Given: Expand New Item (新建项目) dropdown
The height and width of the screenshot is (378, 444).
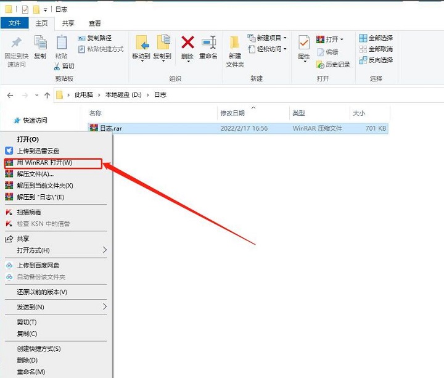Looking at the screenshot, I should [x=285, y=38].
